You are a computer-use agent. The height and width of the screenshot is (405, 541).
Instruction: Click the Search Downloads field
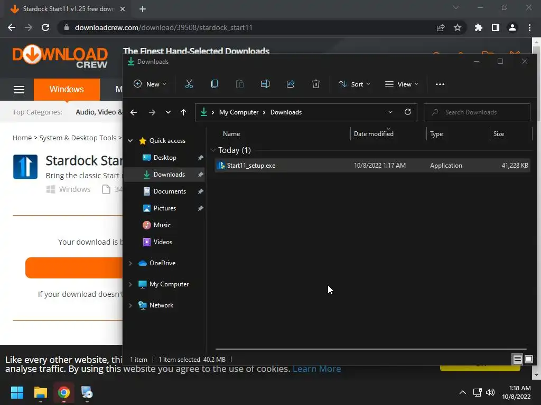477,112
